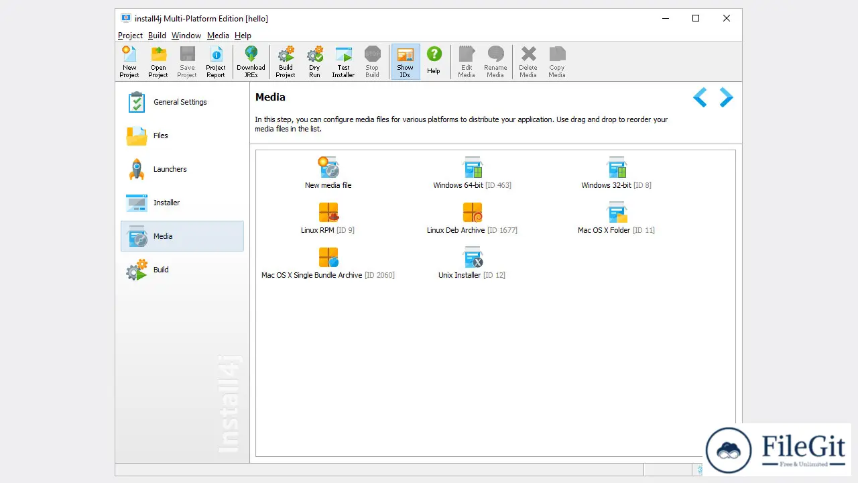Screen dimensions: 858x483
Task: Click the Download JREs toolbar icon
Action: 251,62
